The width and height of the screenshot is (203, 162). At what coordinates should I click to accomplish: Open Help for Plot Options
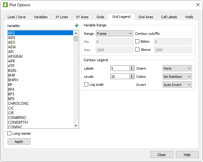[187, 155]
